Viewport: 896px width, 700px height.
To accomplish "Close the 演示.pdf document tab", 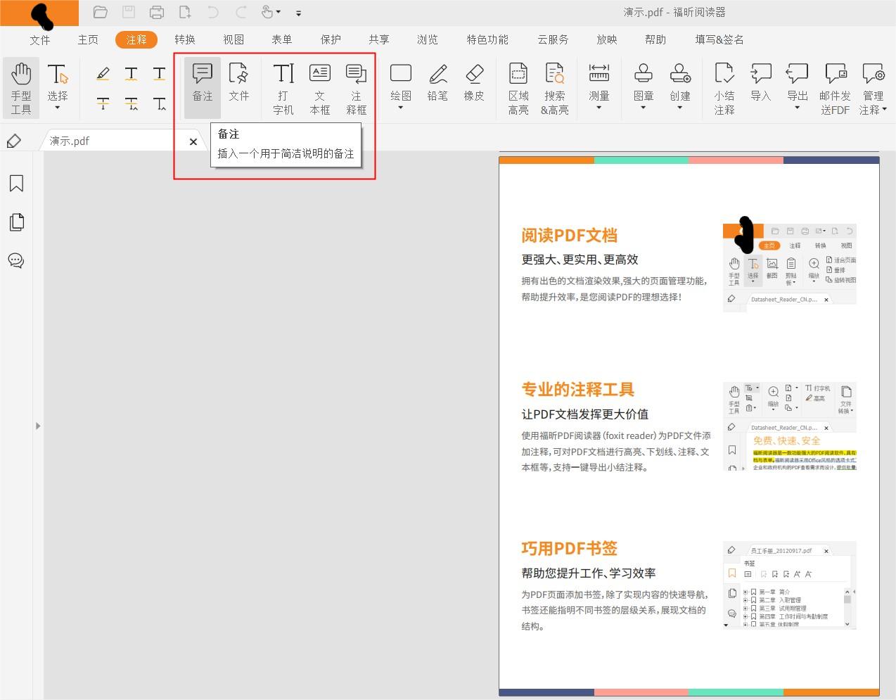I will (x=193, y=141).
